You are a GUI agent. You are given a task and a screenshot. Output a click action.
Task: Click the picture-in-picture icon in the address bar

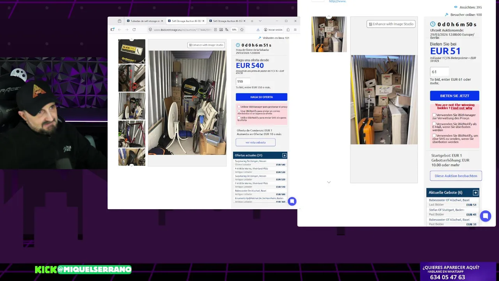click(221, 30)
